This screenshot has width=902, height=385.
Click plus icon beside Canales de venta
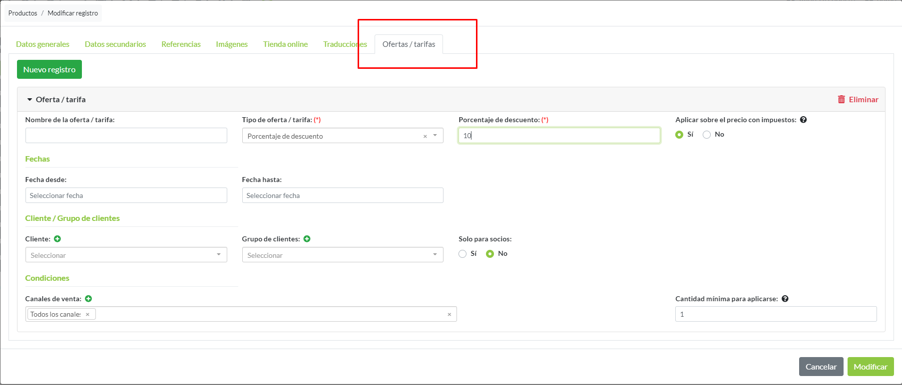(x=88, y=299)
